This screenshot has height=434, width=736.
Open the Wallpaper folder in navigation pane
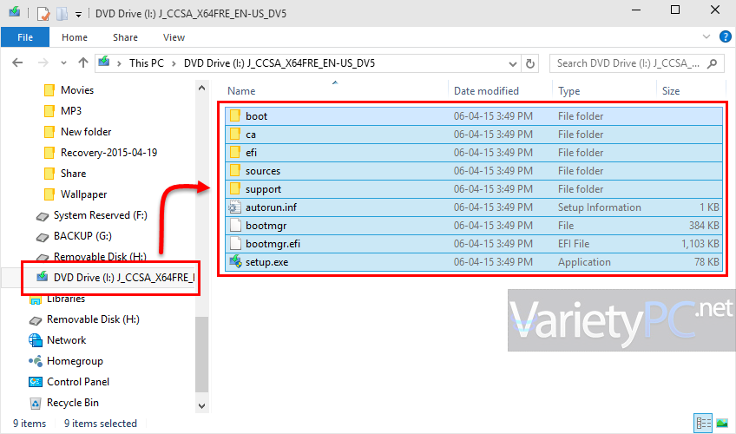click(x=83, y=194)
